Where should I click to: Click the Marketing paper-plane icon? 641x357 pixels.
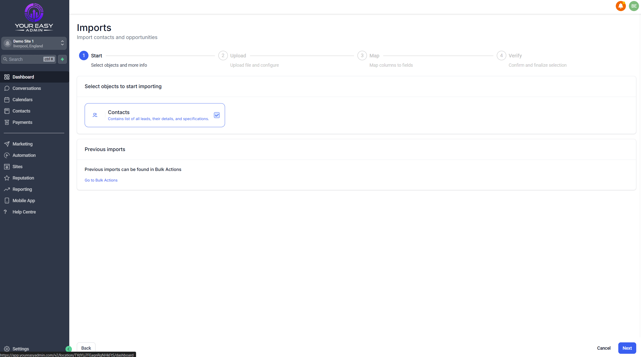[x=7, y=144]
